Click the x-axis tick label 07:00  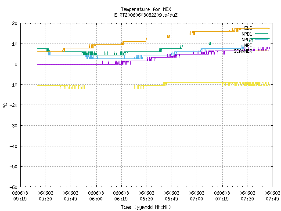[x=197, y=199]
